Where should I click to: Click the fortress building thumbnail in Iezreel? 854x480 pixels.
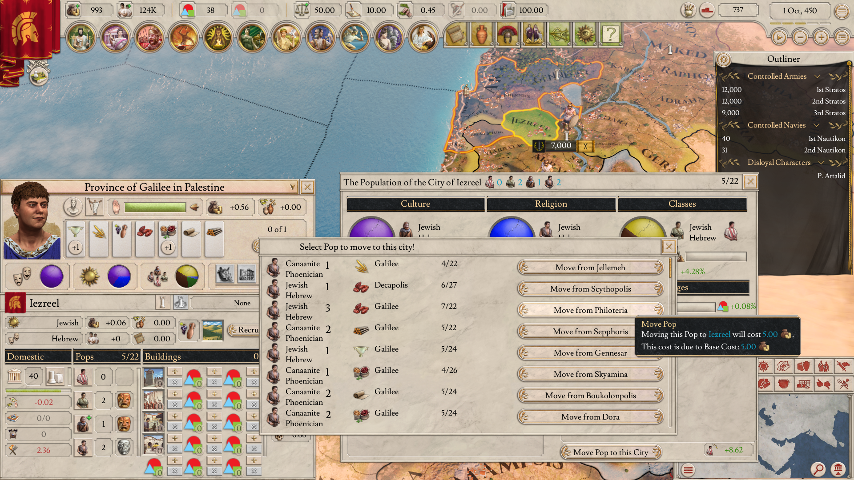pyautogui.click(x=154, y=377)
